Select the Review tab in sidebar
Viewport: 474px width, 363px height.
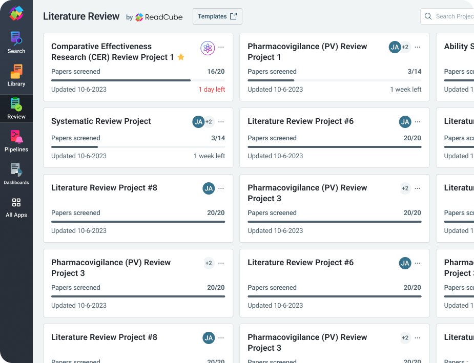coord(16,108)
